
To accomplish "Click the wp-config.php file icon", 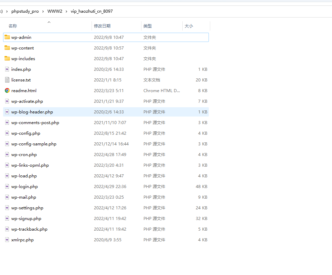I will (7, 133).
